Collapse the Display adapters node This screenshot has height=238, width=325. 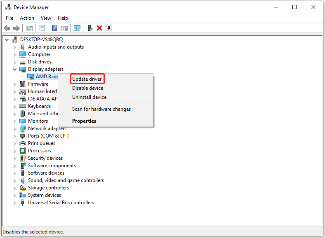click(x=15, y=69)
